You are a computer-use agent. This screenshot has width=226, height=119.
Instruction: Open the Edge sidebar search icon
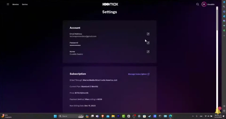click(x=224, y=7)
